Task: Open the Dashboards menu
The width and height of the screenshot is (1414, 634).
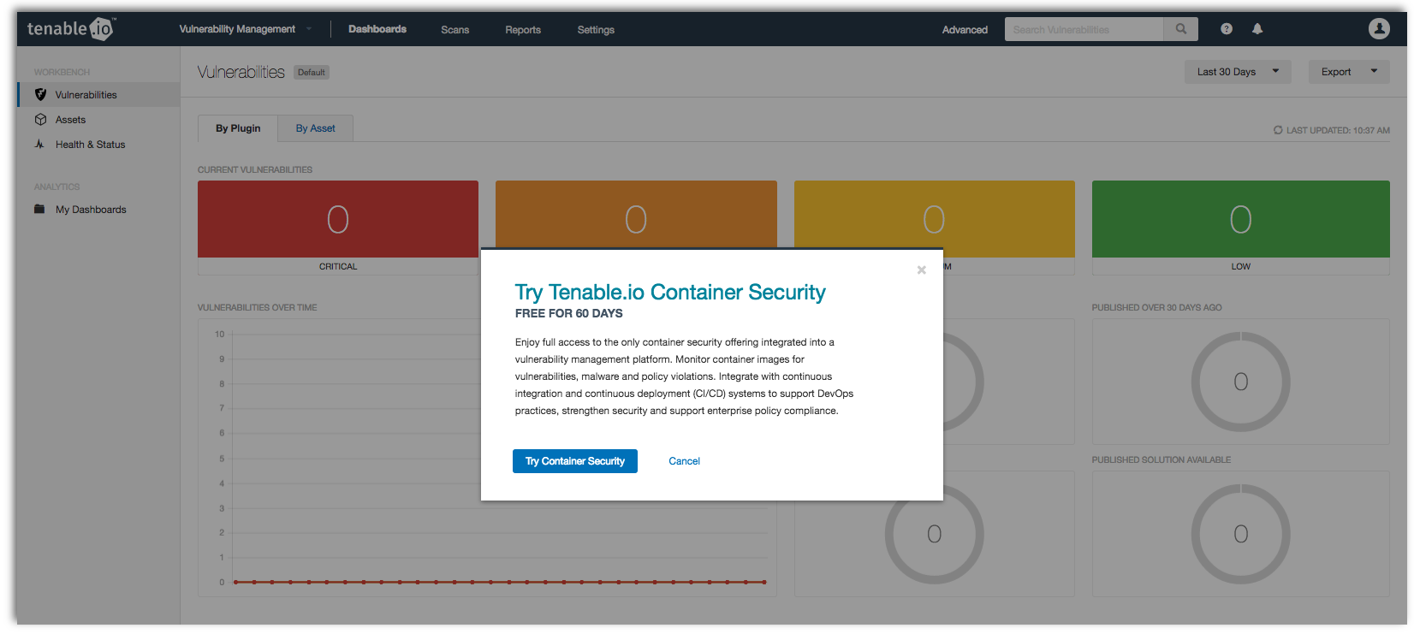Action: [377, 29]
